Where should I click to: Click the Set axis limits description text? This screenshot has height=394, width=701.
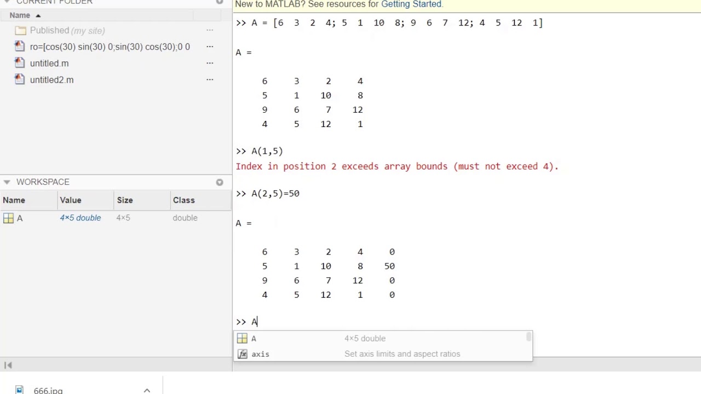pyautogui.click(x=403, y=354)
